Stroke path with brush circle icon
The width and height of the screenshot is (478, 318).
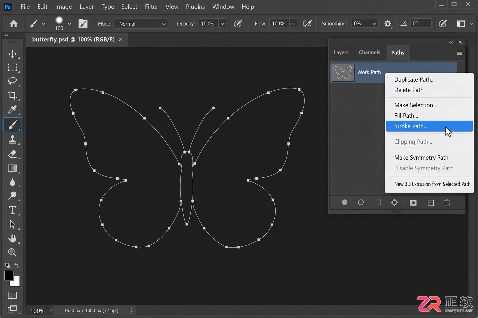[361, 202]
